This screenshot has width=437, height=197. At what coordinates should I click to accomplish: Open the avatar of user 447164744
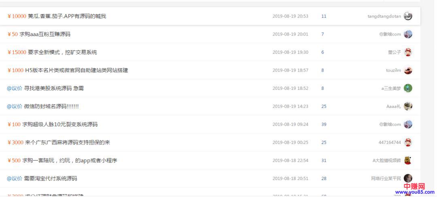(408, 142)
